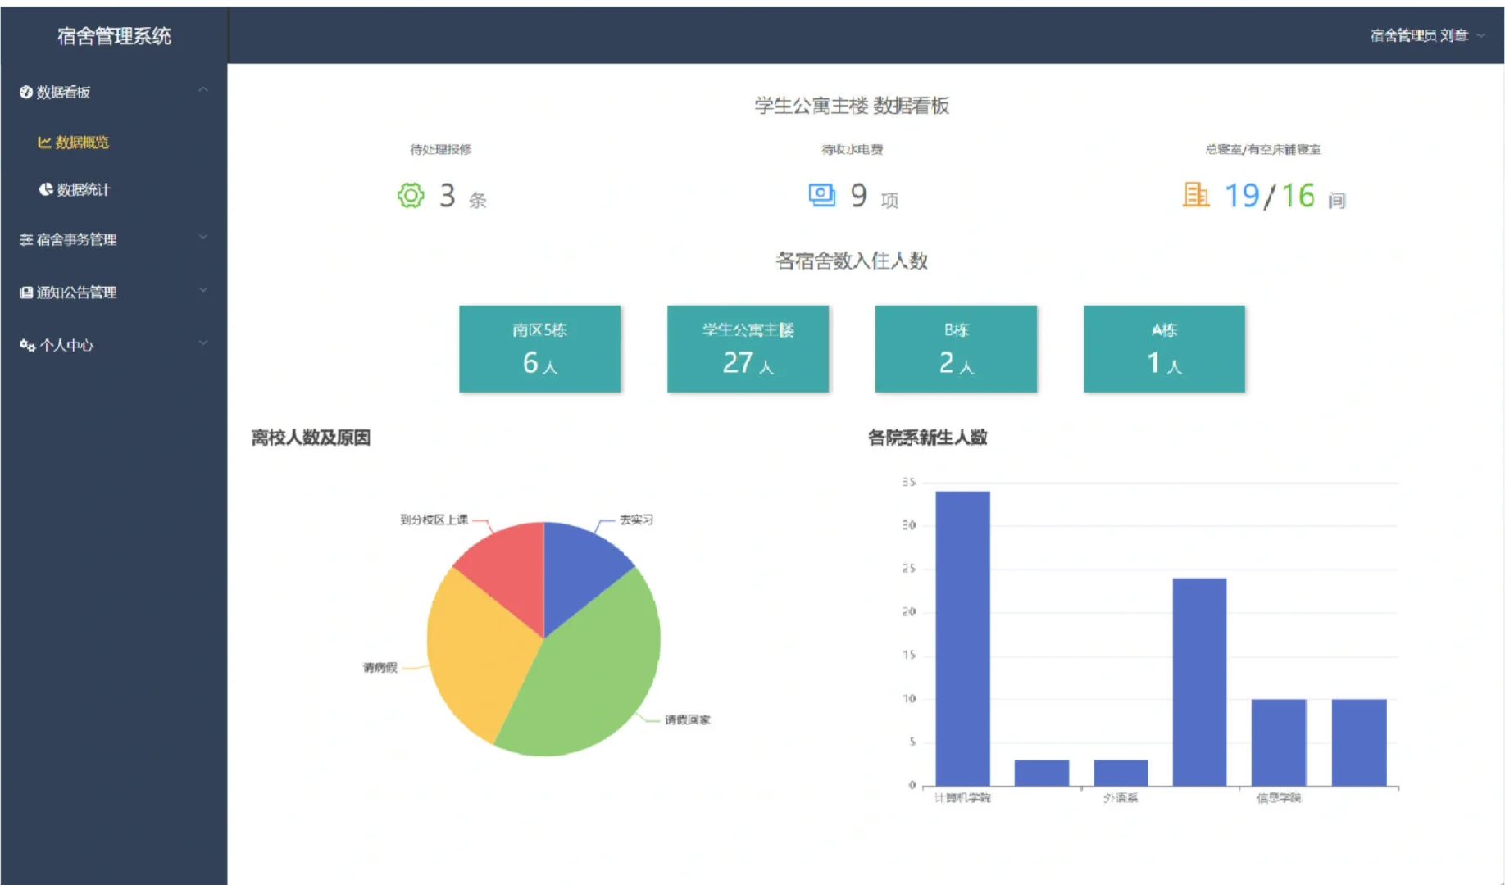Click the 外语系 bar in chart
Screen dimensions: 1505x885
coord(1121,773)
